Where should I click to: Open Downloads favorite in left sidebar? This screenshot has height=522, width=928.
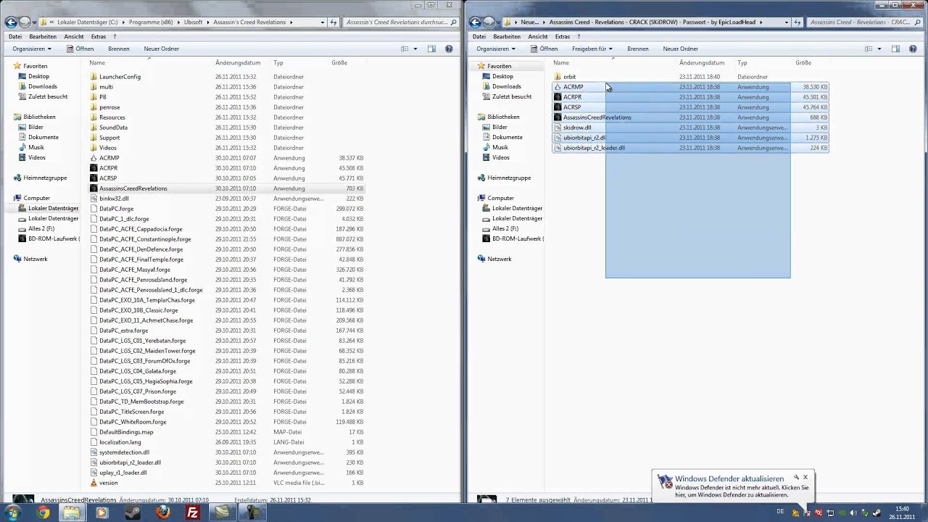[43, 87]
